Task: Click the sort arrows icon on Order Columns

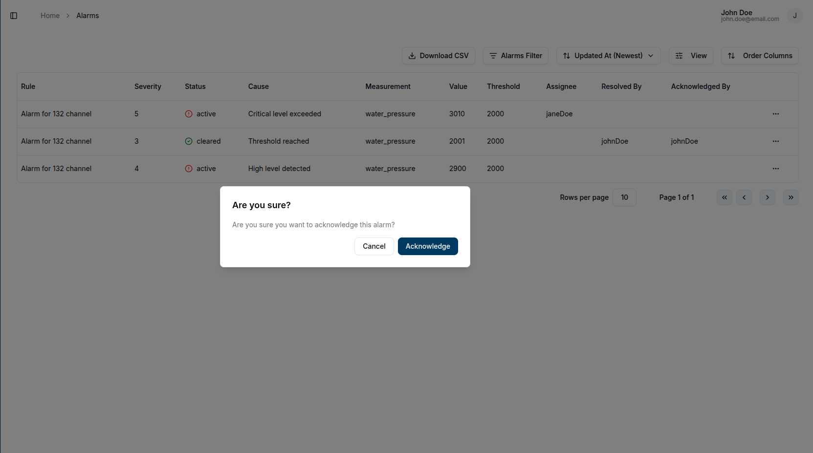Action: pos(731,56)
